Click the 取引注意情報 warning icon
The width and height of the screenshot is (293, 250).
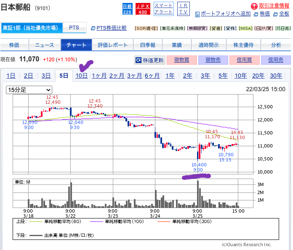point(254,6)
